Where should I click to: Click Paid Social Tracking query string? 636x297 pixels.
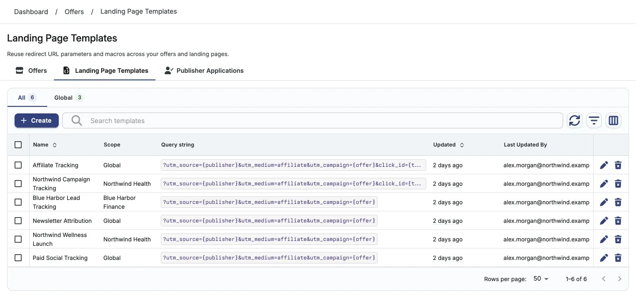(x=269, y=258)
